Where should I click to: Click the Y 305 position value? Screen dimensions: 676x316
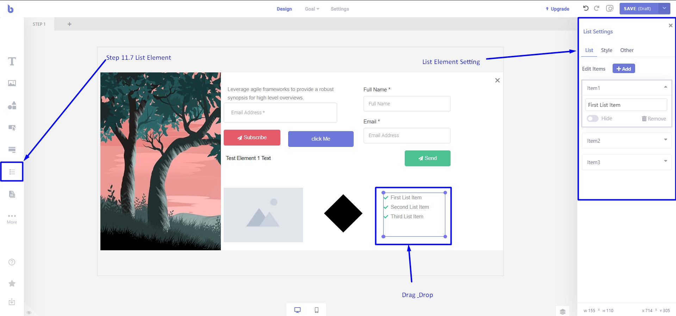[665, 311]
